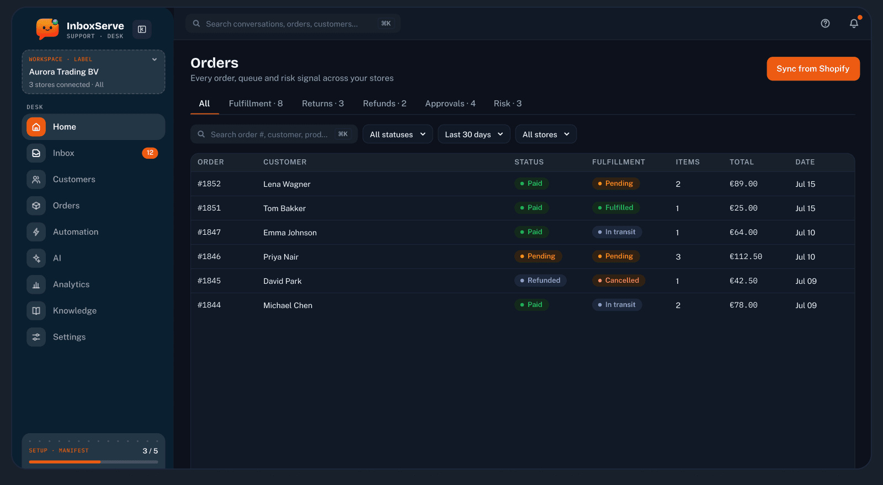Open the Orders box icon in sidebar
Screen dimensions: 883x485
point(36,206)
